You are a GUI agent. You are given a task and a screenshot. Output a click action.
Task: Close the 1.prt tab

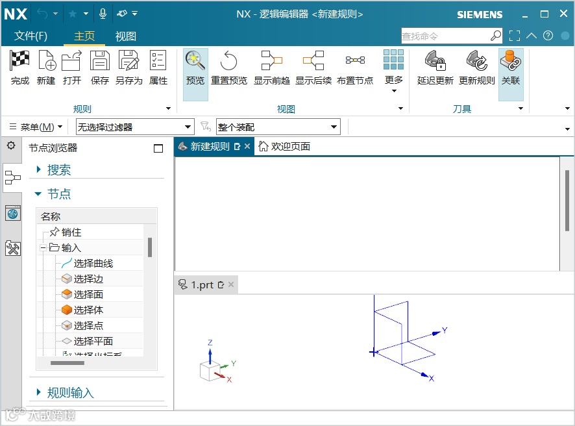coord(231,284)
